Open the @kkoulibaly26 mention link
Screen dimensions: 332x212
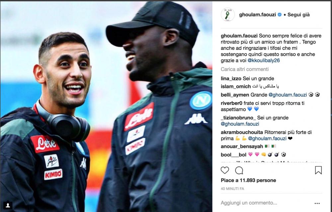pyautogui.click(x=264, y=60)
